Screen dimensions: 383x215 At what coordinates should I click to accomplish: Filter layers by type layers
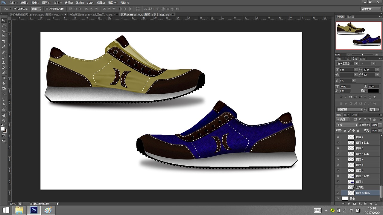click(x=365, y=119)
